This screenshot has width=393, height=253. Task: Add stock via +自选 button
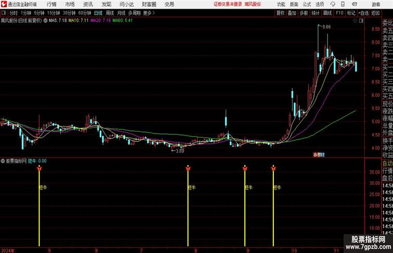point(363,13)
